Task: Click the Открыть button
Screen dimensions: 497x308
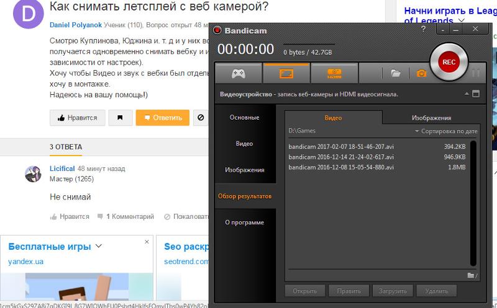Action: tap(304, 291)
